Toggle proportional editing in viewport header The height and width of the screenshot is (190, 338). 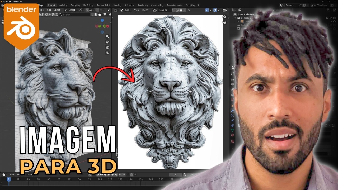[x=97, y=10]
